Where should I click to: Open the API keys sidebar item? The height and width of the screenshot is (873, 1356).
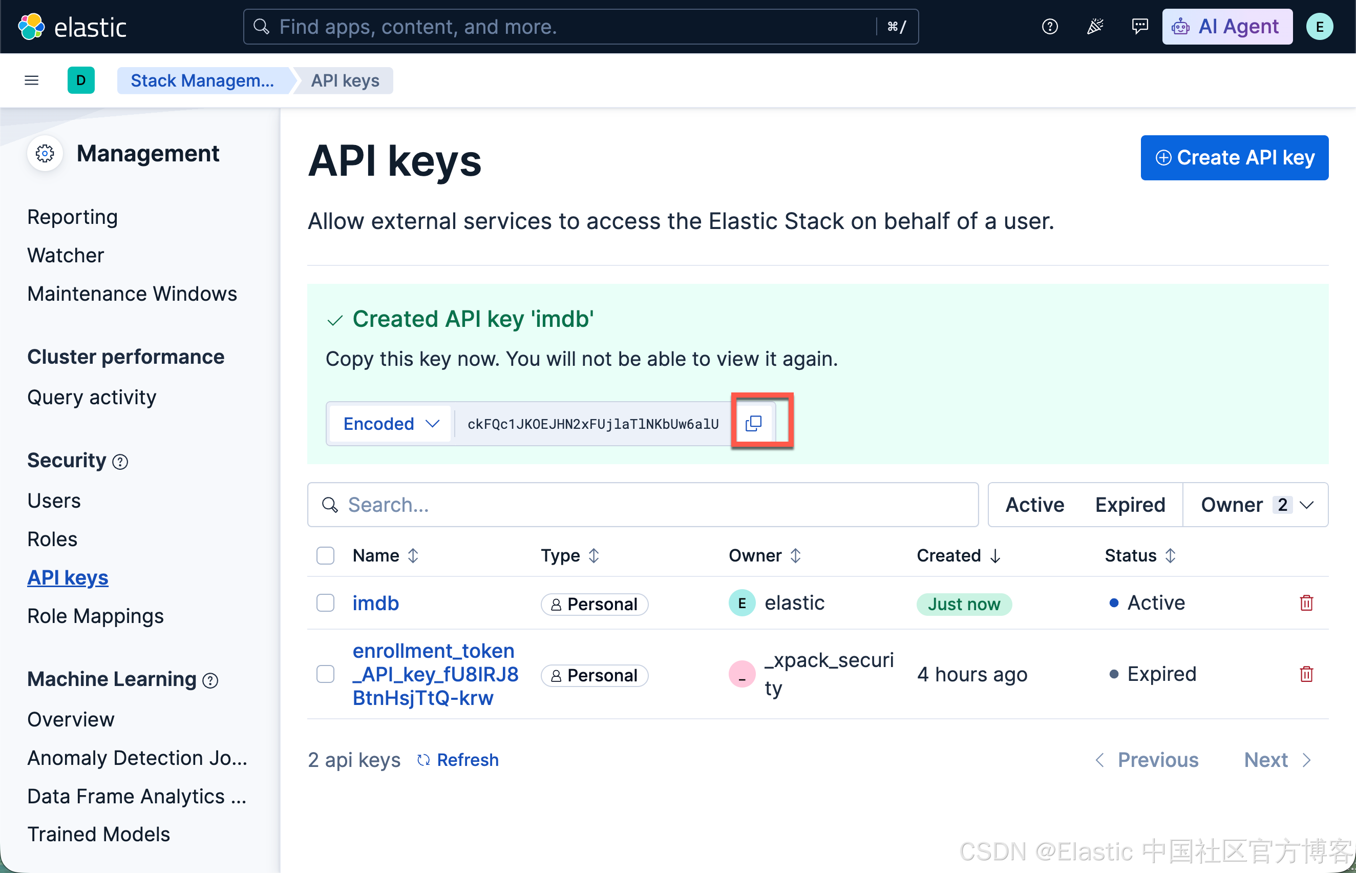coord(68,578)
